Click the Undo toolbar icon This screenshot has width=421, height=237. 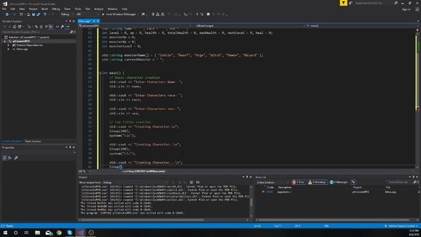45,14
